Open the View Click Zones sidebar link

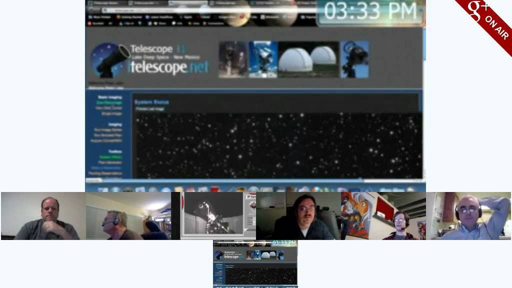[108, 108]
